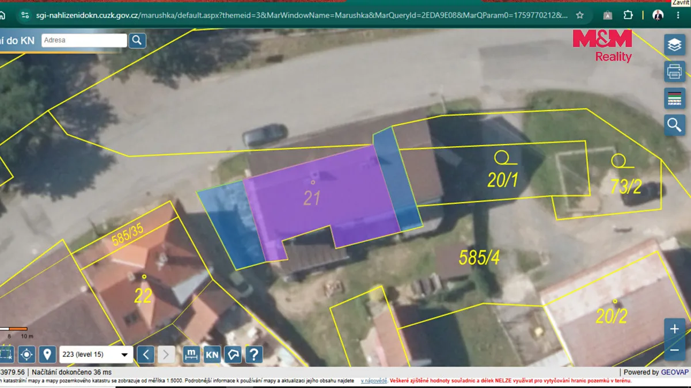Image resolution: width=691 pixels, height=388 pixels.
Task: Click parcel label 585/4
Action: (x=479, y=257)
